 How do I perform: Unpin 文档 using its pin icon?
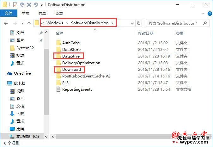click(x=41, y=33)
